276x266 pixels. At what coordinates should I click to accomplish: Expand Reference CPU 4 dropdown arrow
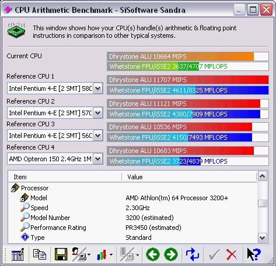pyautogui.click(x=97, y=159)
